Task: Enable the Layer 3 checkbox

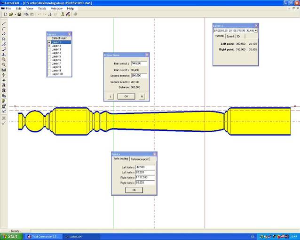Action: coord(49,49)
